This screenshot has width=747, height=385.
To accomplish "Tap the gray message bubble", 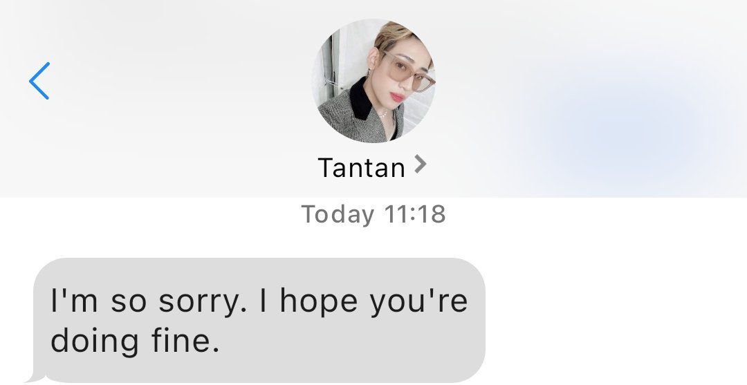I will [259, 320].
